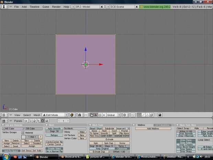Image resolution: width=213 pixels, height=160 pixels.
Task: Collapse the Mesh Tools panel
Action: pos(90,125)
